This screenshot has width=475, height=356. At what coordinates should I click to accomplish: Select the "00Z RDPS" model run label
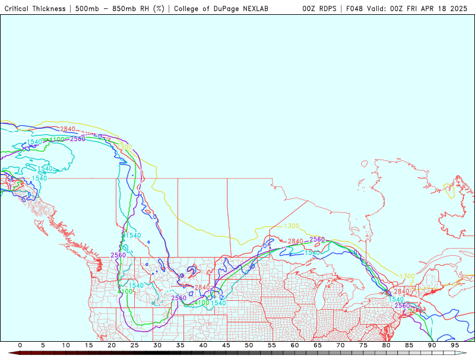tap(319, 9)
